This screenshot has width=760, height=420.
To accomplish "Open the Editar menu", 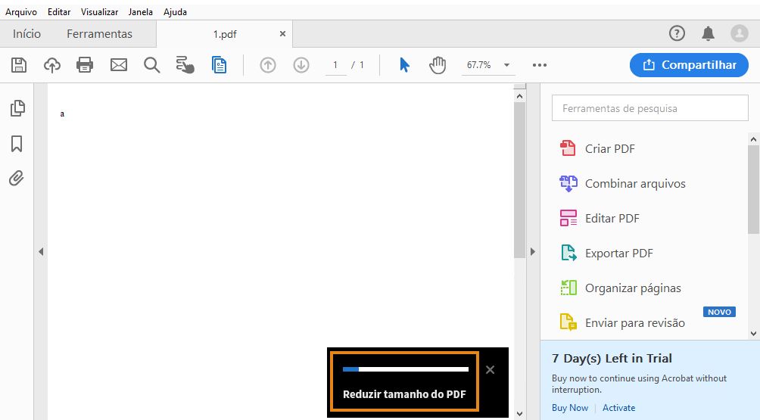I will pos(59,12).
